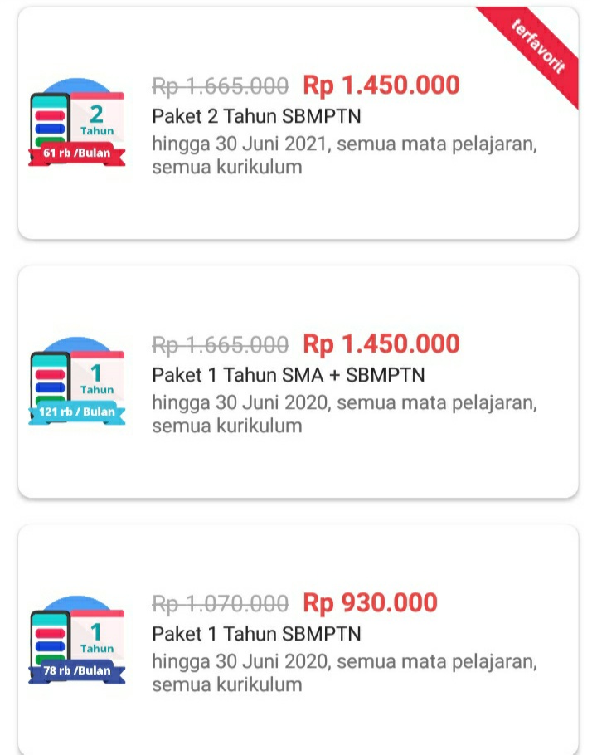Tap the Rp 930.000 discounted price
Screen dimensions: 597x755
click(370, 602)
